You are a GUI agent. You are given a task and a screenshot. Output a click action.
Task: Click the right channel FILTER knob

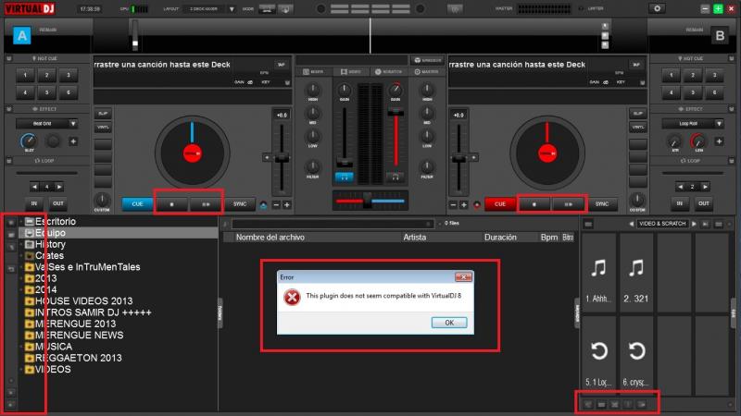point(427,166)
